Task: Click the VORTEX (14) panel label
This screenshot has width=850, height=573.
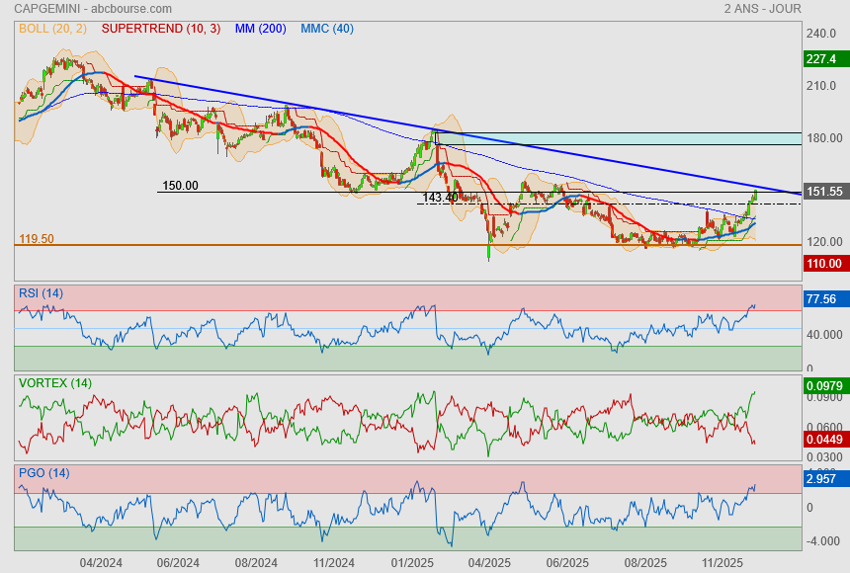Action: tap(55, 383)
